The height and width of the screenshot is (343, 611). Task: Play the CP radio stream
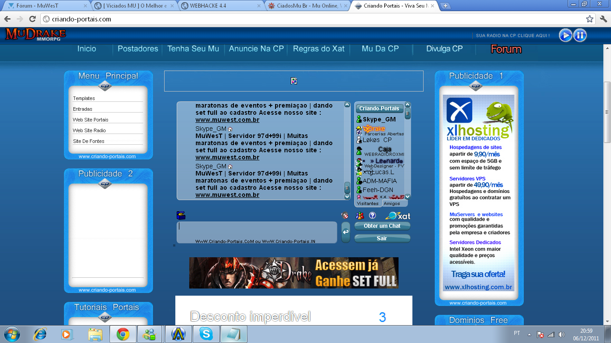tap(565, 35)
